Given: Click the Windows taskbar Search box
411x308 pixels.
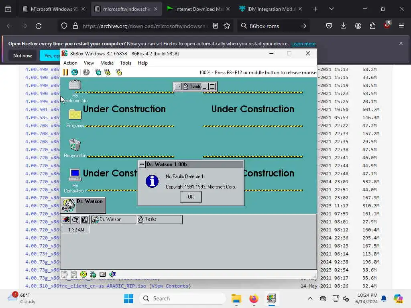Looking at the screenshot, I should [183, 298].
